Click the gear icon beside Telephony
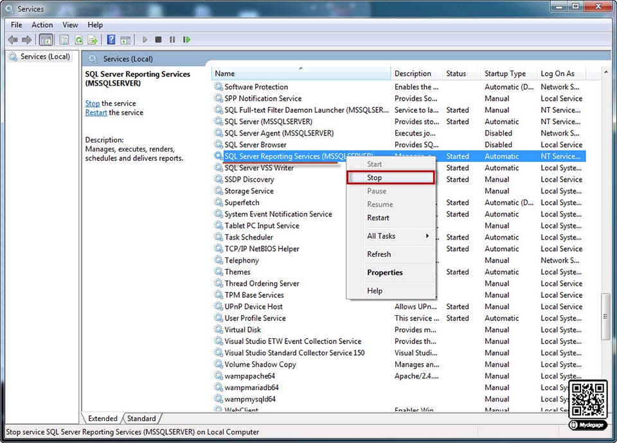This screenshot has width=617, height=443. [x=218, y=260]
